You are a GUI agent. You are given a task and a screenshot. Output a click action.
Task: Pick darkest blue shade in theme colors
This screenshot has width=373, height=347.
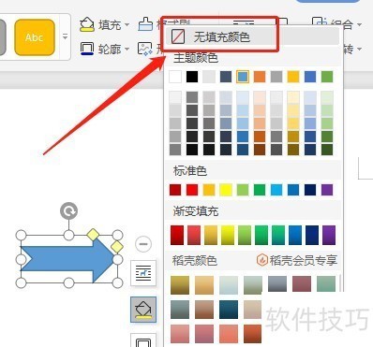[243, 149]
